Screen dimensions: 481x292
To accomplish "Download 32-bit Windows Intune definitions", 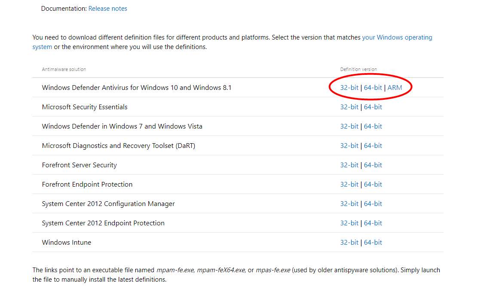I will pos(349,243).
